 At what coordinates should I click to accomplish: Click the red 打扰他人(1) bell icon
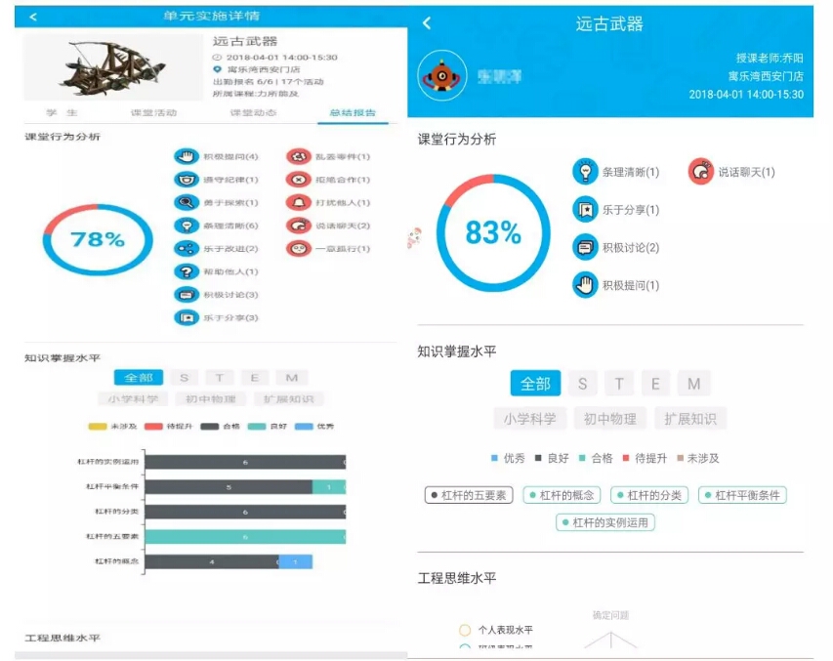[299, 202]
